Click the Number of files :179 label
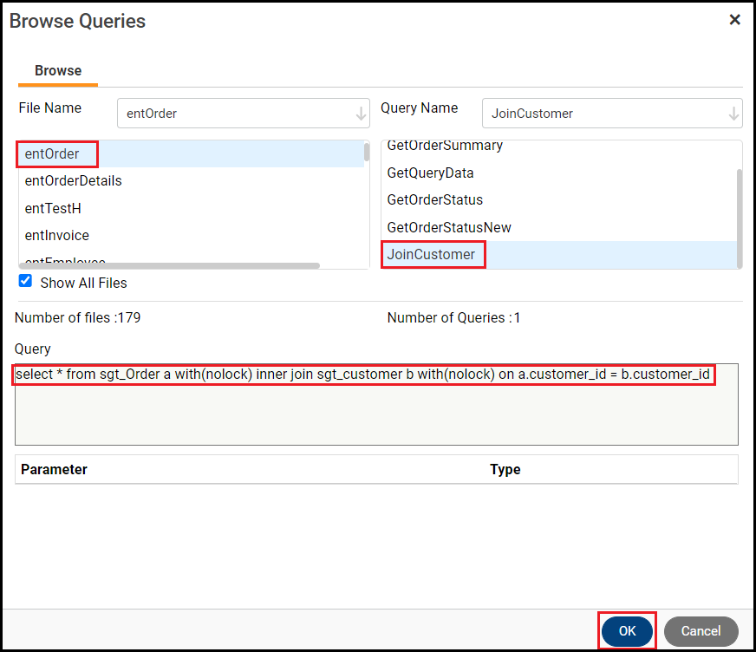Viewport: 756px width, 652px height. (x=78, y=318)
